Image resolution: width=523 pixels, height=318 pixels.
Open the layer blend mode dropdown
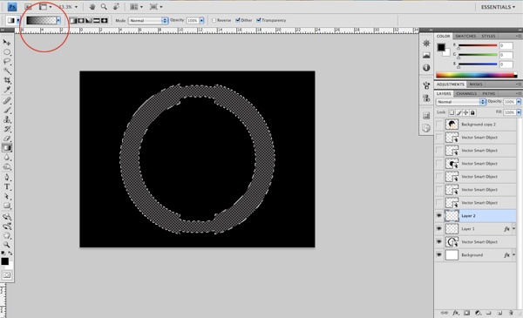tap(460, 102)
